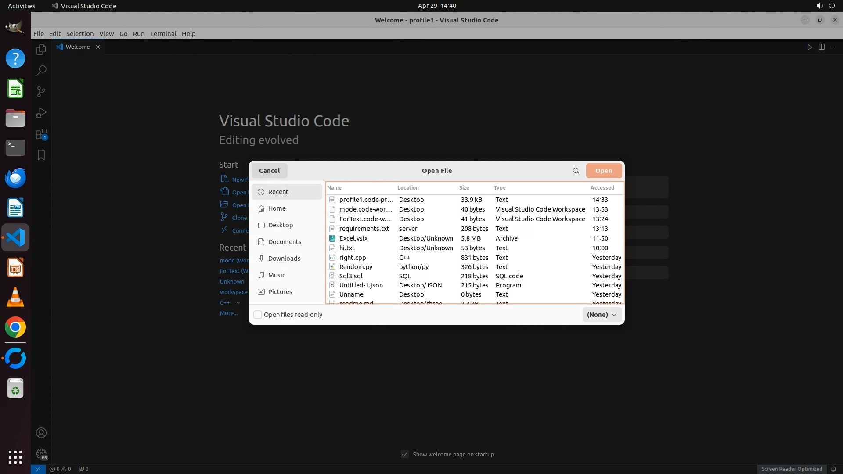The image size is (843, 474).
Task: Open Run and Debug view icon
Action: click(41, 113)
